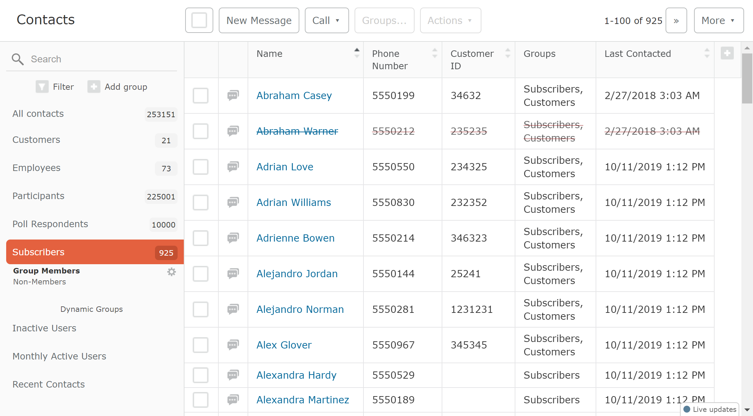
Task: Click the New Message button
Action: click(259, 21)
